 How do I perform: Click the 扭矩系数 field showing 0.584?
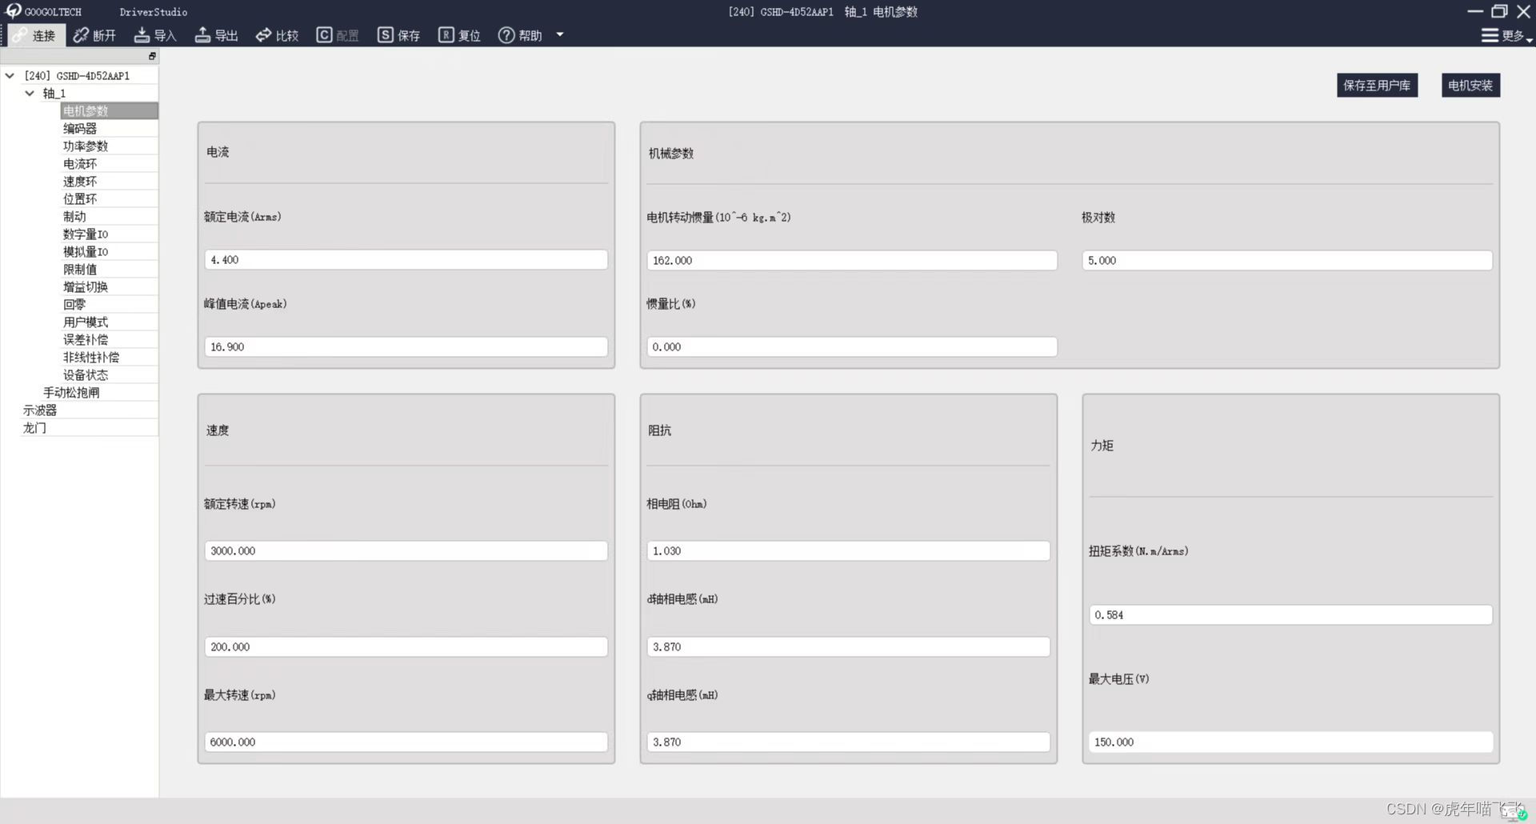coord(1290,615)
